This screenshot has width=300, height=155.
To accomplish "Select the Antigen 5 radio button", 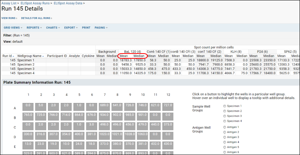I will click(224, 147).
